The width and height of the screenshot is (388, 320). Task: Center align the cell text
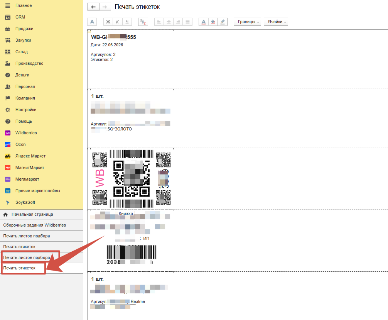(169, 22)
